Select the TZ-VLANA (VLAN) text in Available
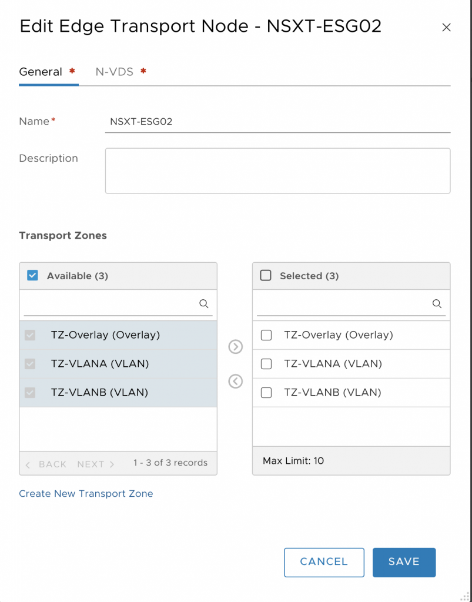The image size is (472, 602). (x=100, y=363)
